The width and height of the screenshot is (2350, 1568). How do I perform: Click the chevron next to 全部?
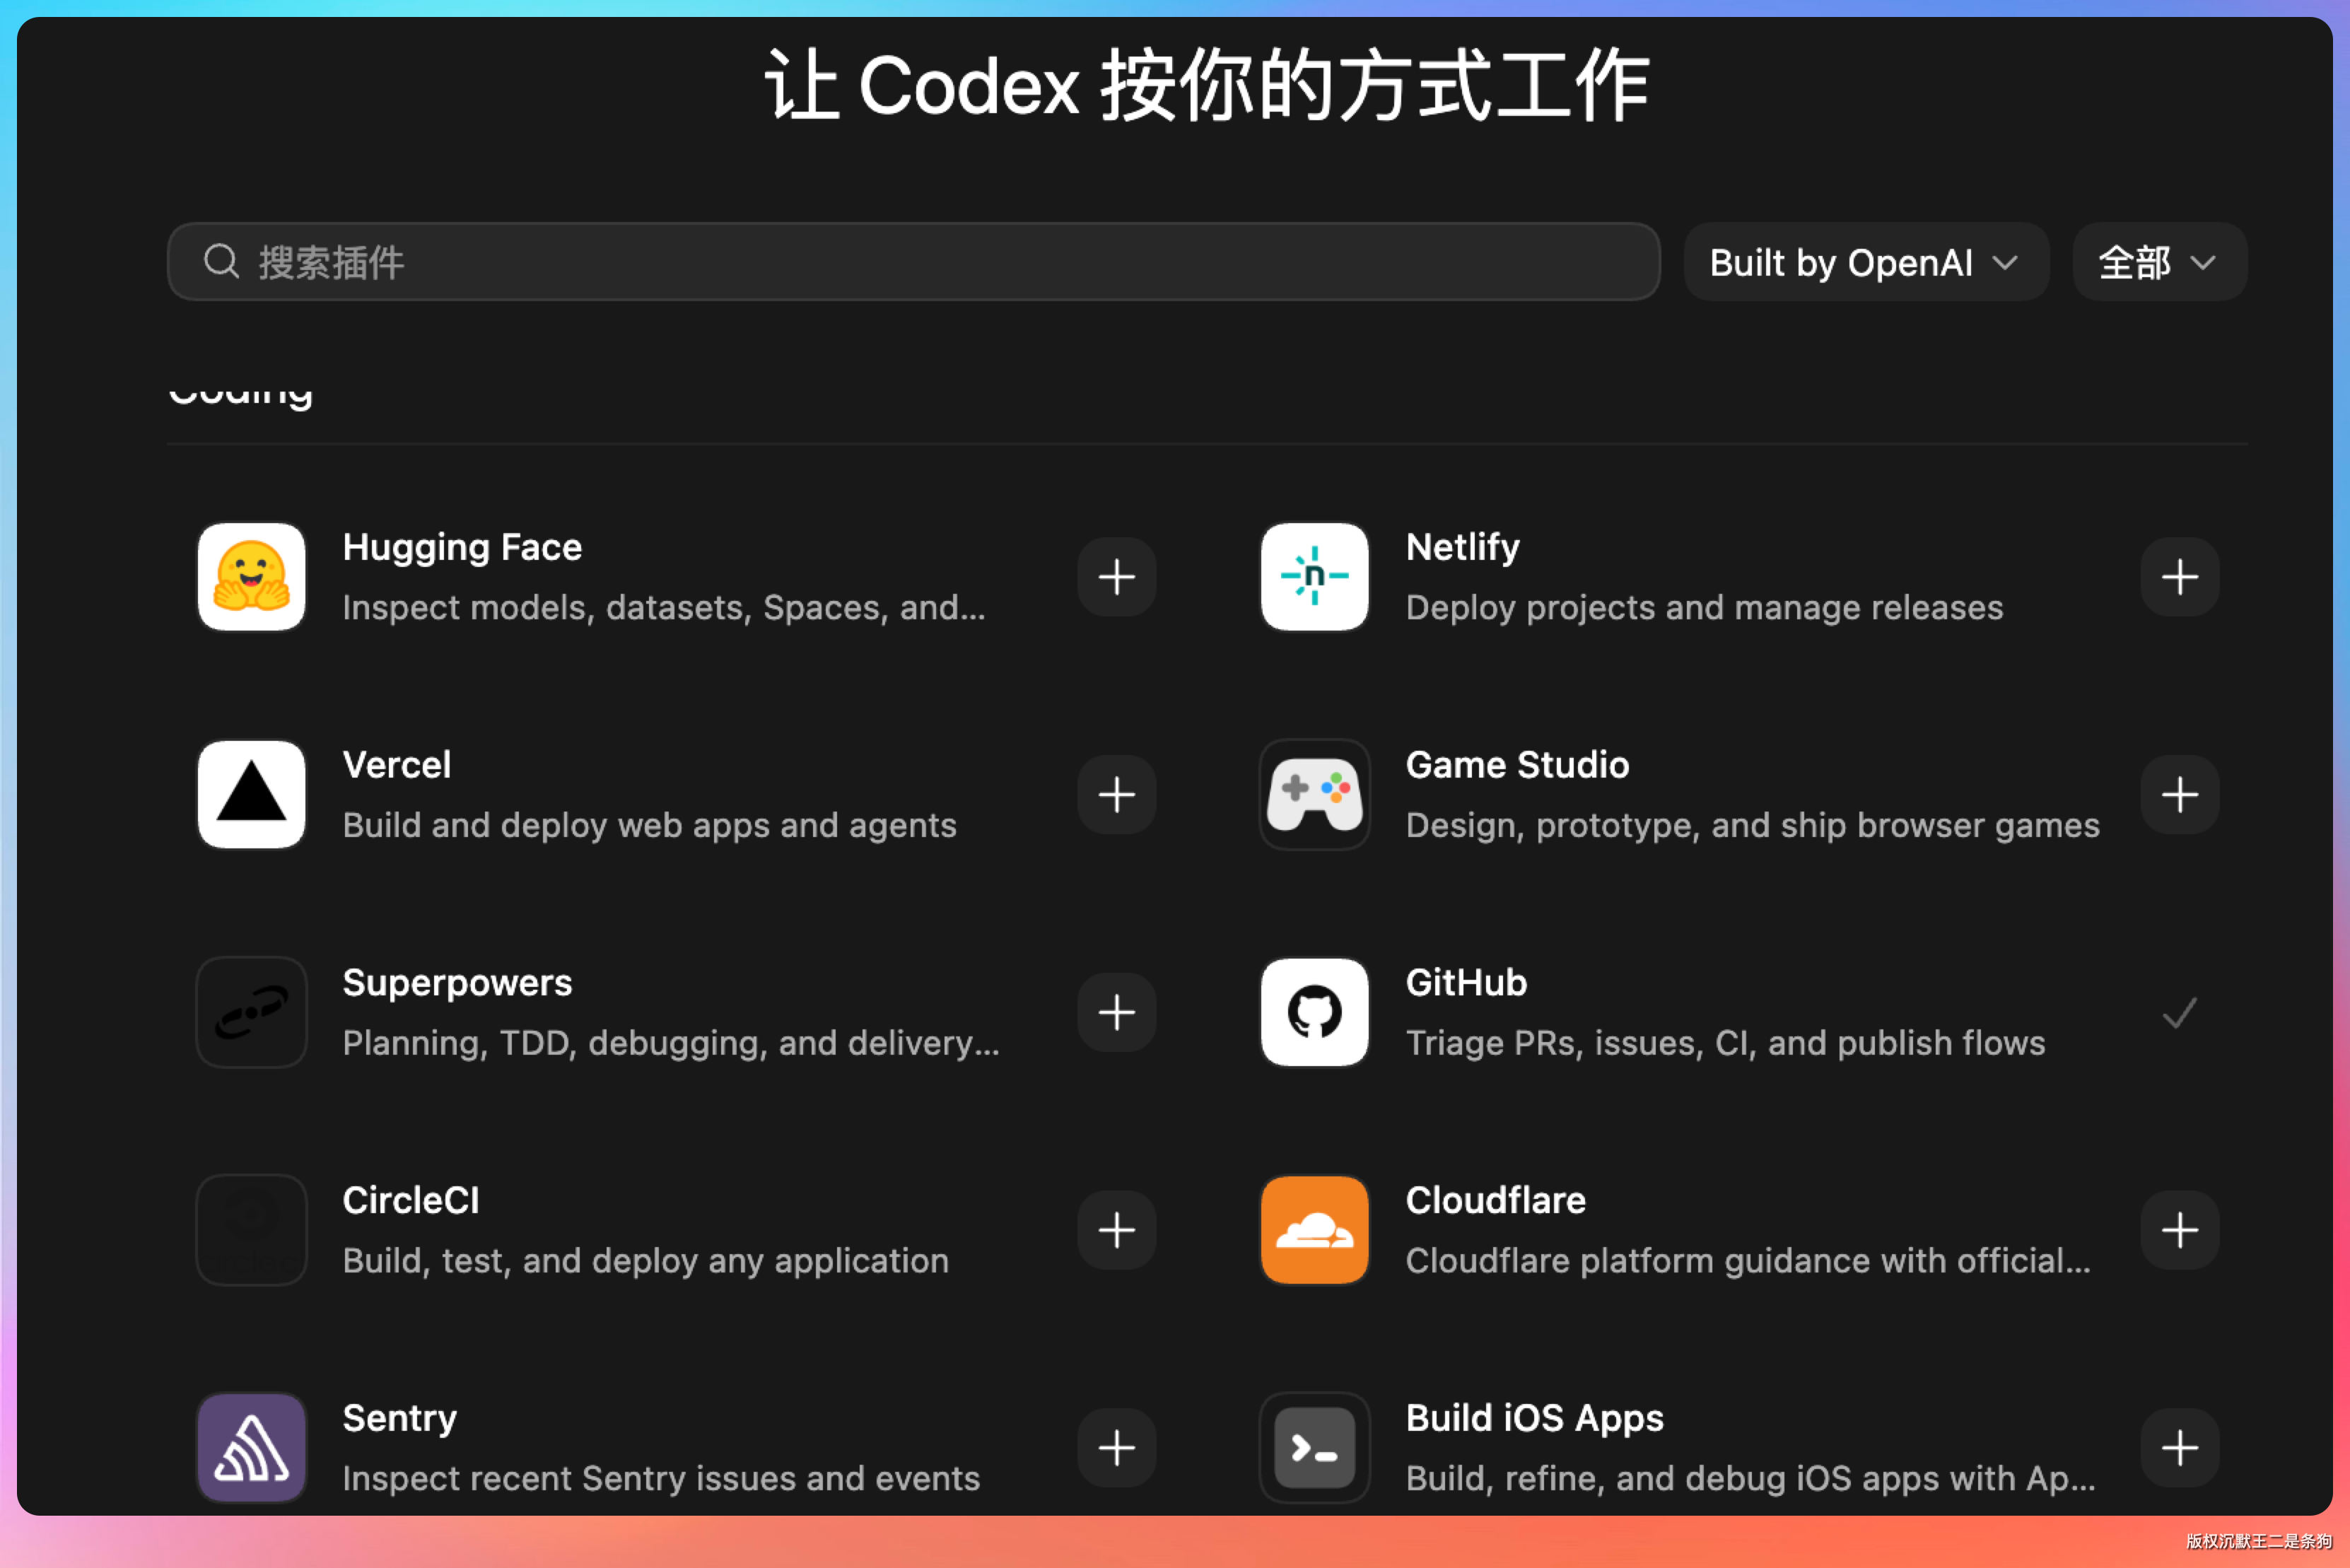[2203, 263]
